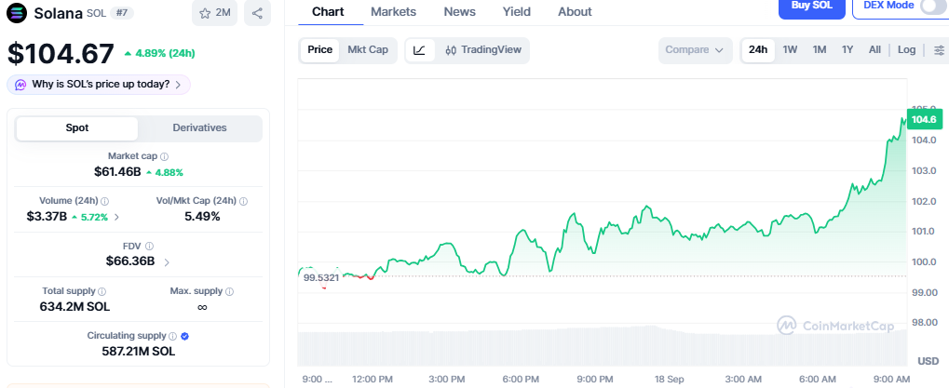Click FDV info icon
Image resolution: width=949 pixels, height=388 pixels.
(x=150, y=246)
